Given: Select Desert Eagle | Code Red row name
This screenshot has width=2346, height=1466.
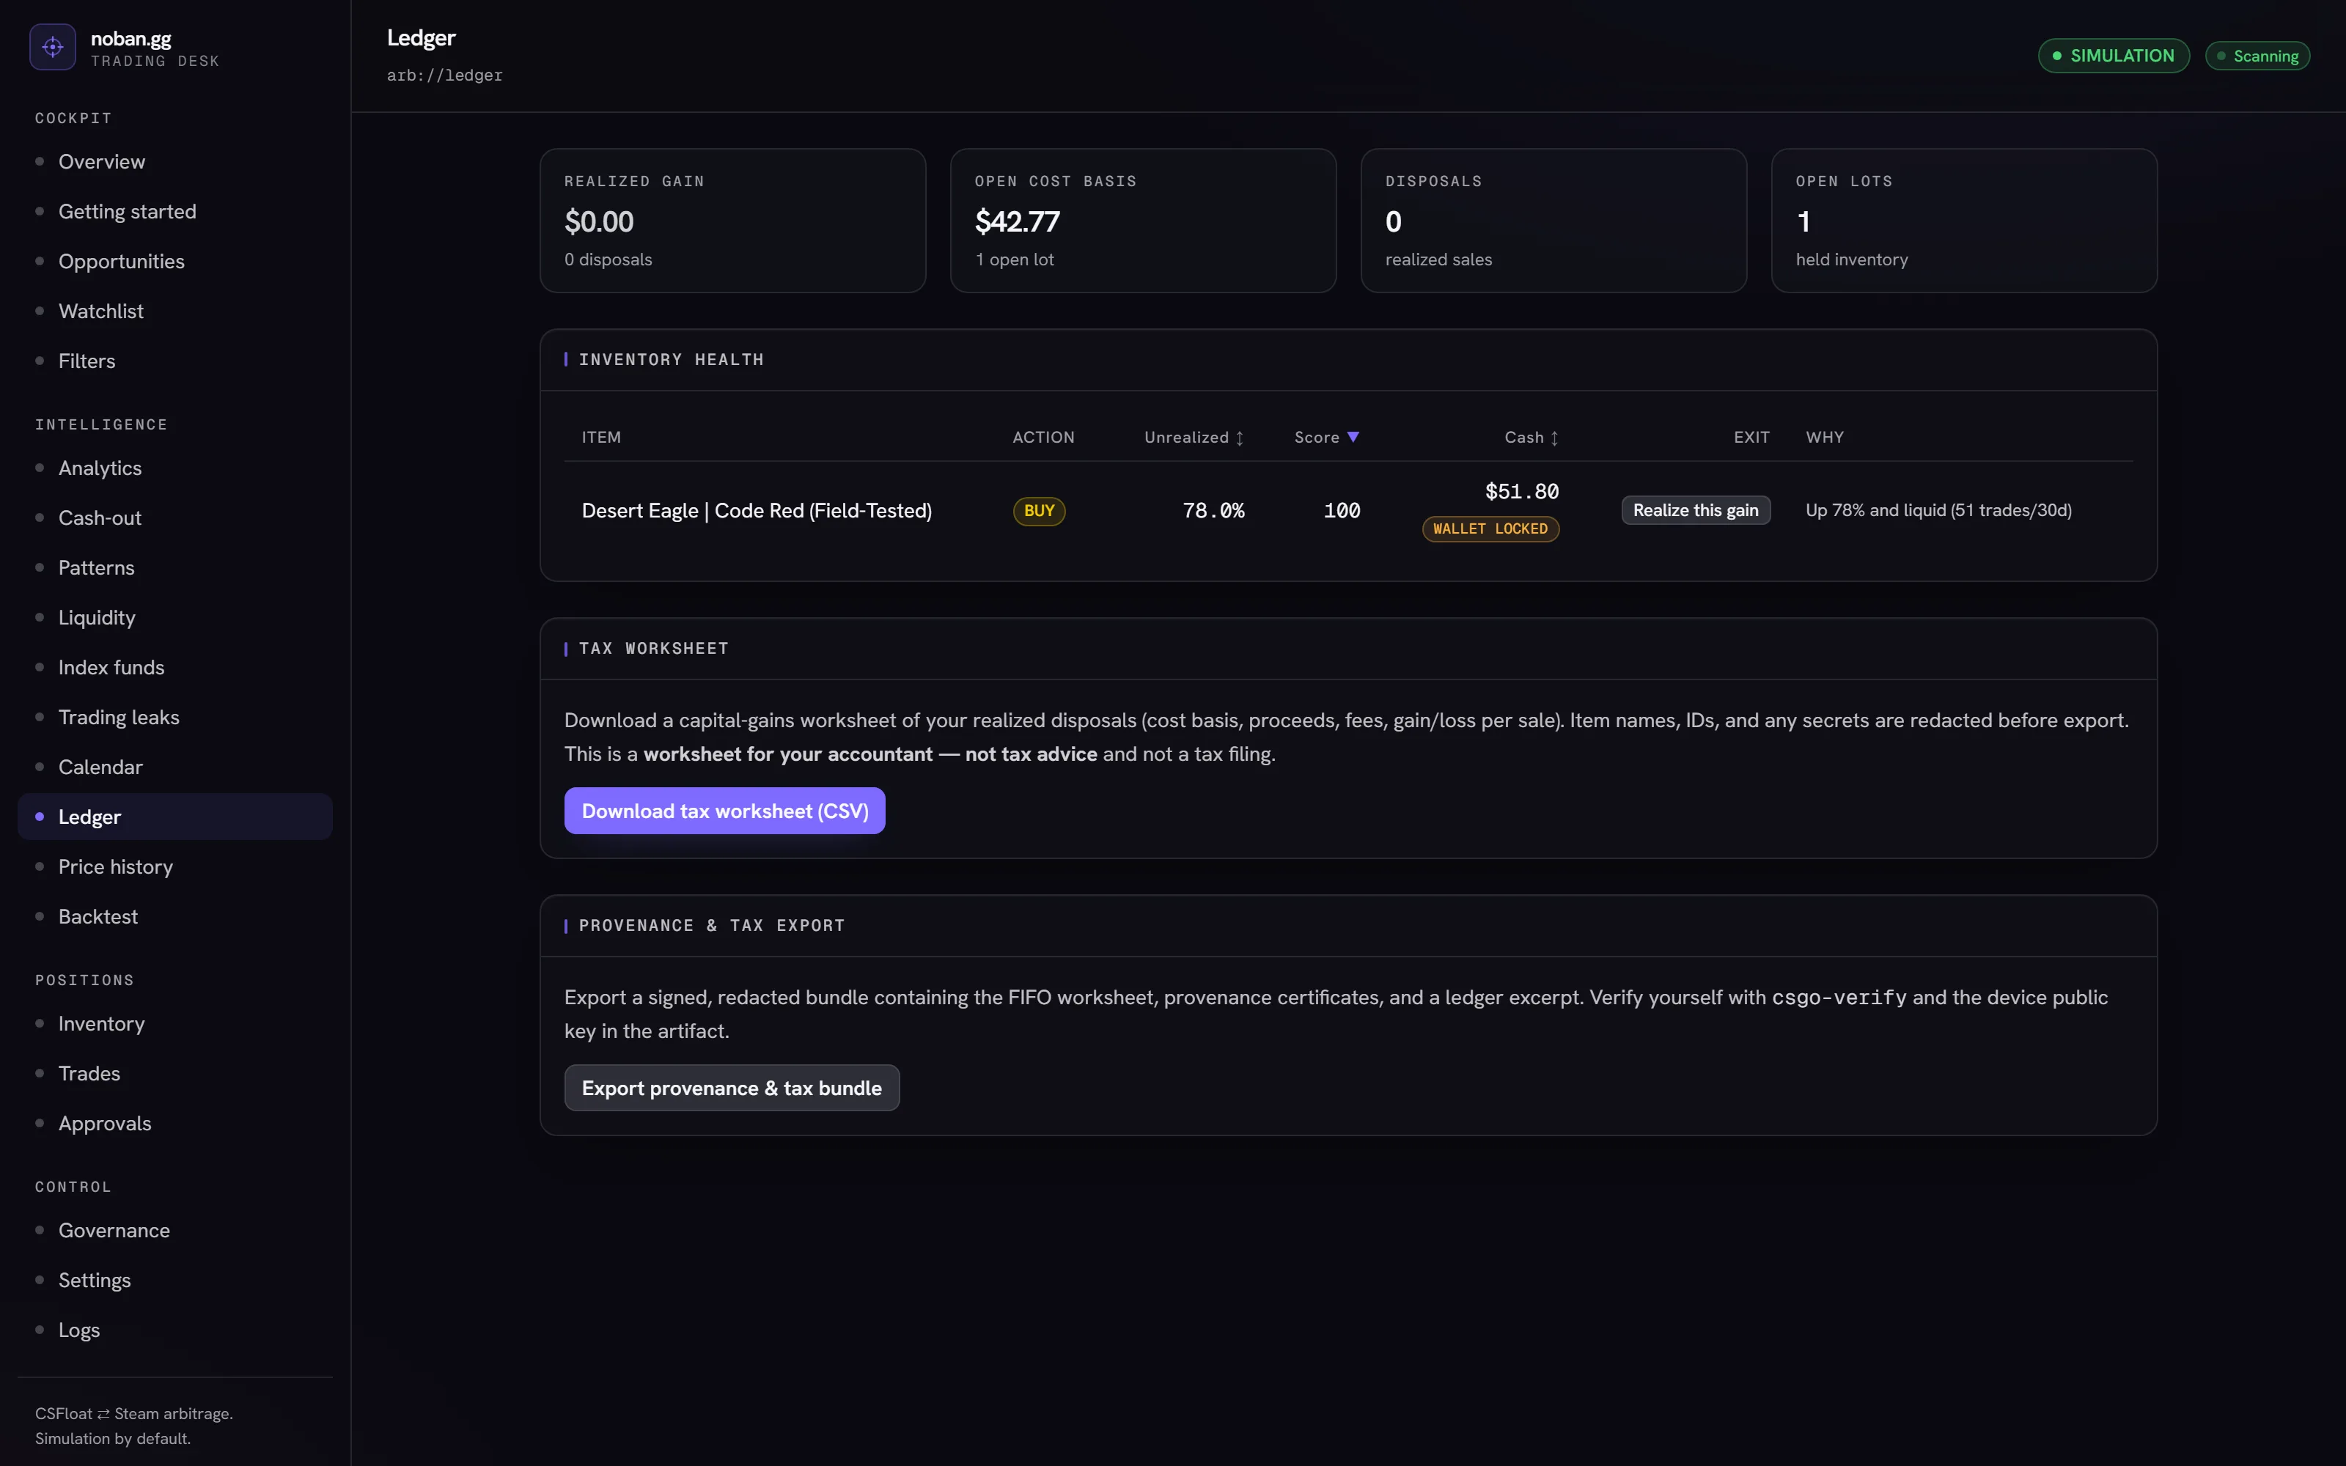Looking at the screenshot, I should click(756, 511).
